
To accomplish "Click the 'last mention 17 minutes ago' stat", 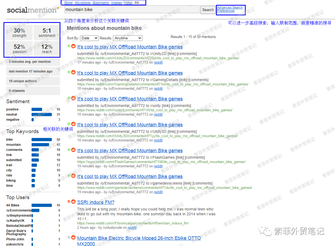I will (x=33, y=71).
